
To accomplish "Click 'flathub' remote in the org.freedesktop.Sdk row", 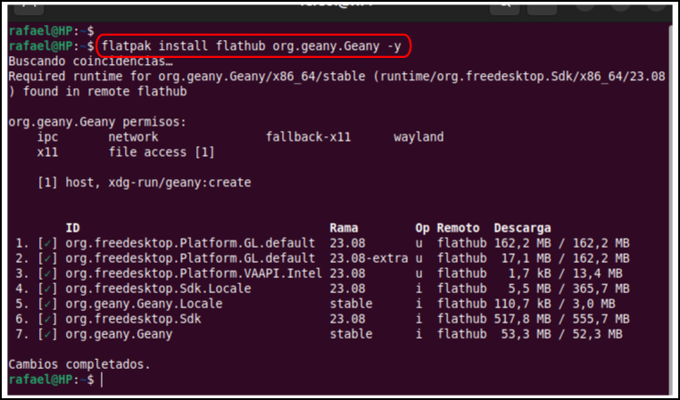I will click(x=461, y=319).
